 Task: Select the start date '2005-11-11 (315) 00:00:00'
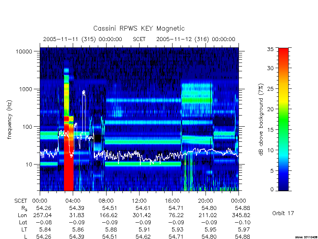tap(83, 39)
